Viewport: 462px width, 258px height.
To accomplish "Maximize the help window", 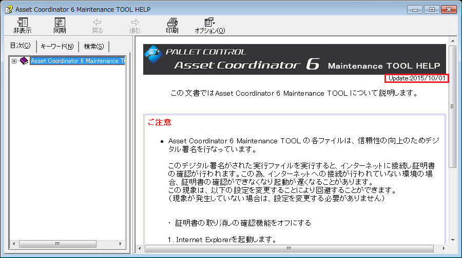I will 432,10.
